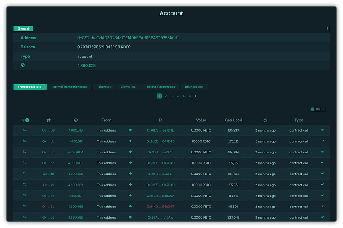Go to next page with arrow
343x228 pixels.
tap(196, 96)
